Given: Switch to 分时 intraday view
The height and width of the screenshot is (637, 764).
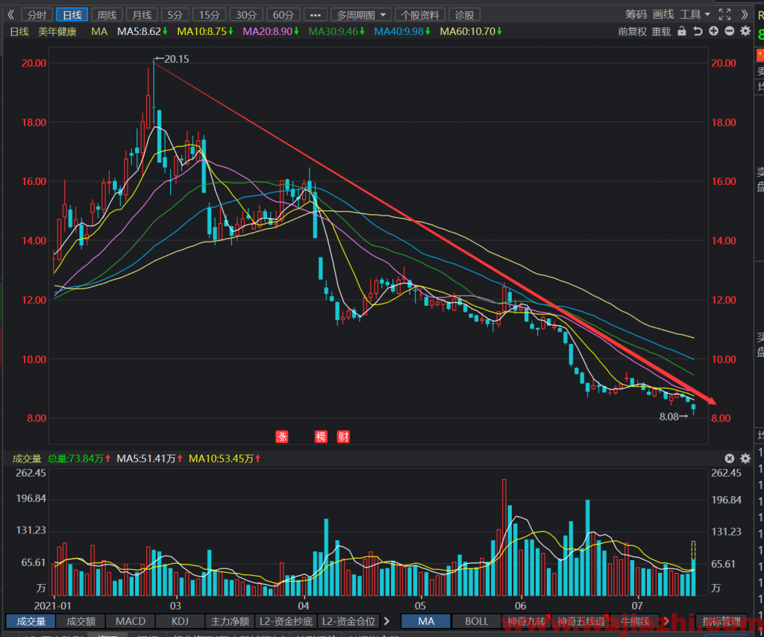Looking at the screenshot, I should (x=37, y=15).
